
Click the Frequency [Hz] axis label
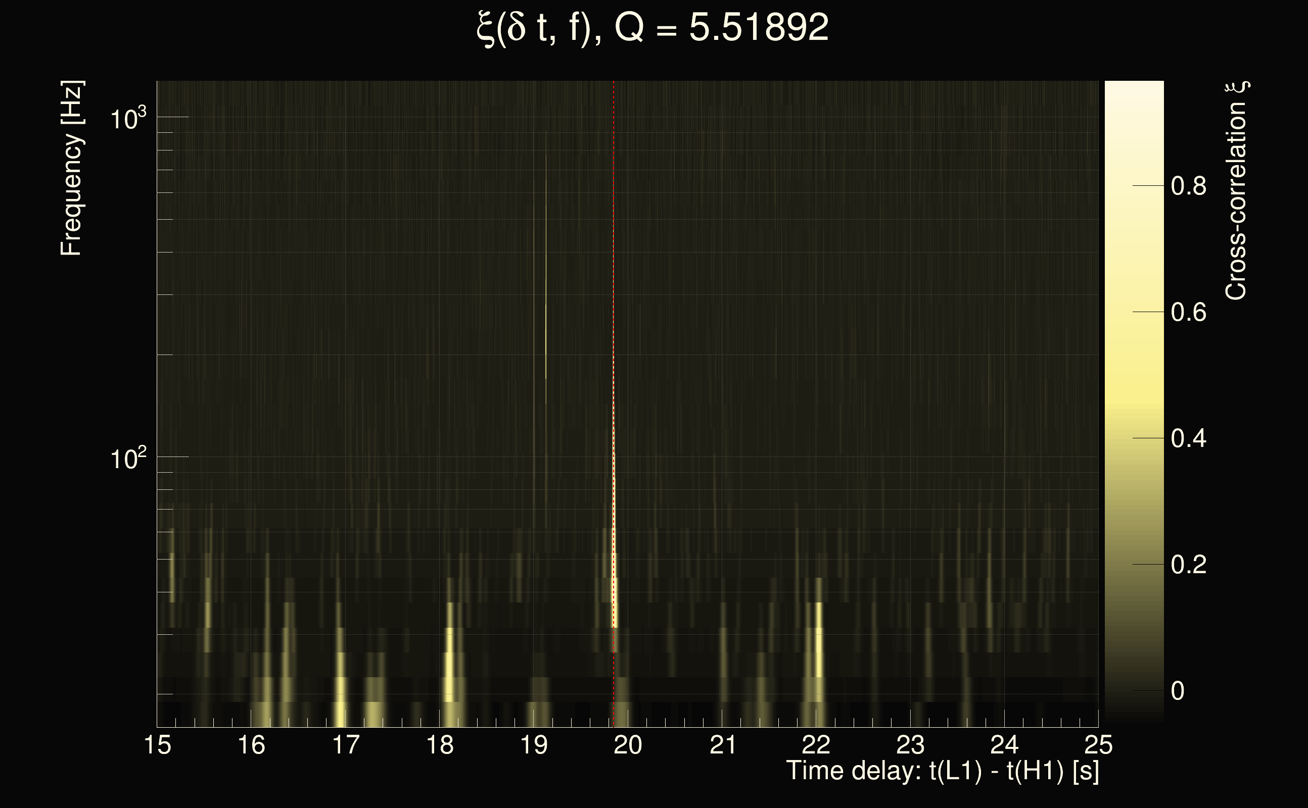(x=71, y=168)
